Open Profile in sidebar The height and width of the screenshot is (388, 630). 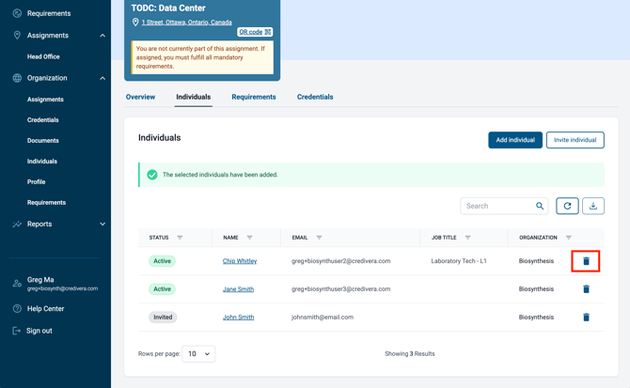click(36, 181)
